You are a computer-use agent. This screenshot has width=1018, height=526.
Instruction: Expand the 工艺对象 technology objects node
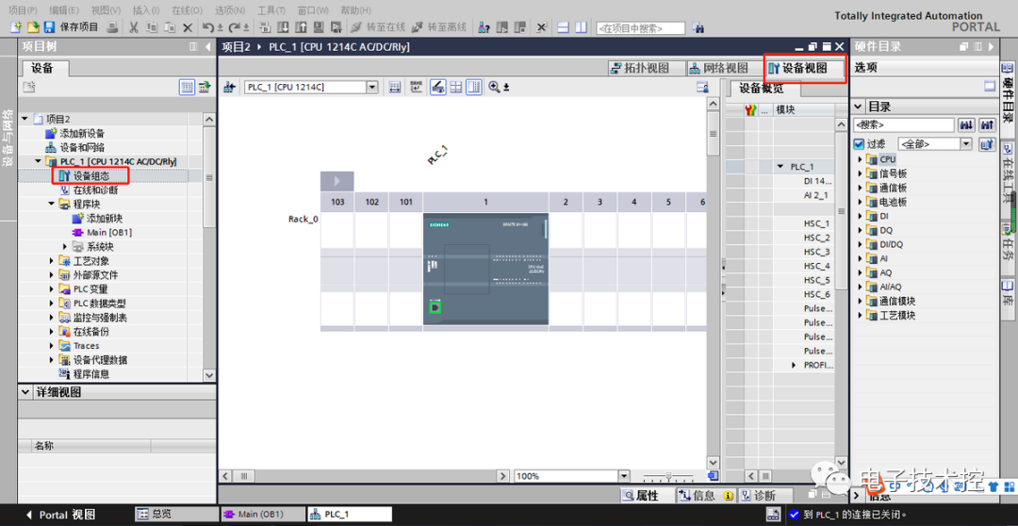point(52,261)
